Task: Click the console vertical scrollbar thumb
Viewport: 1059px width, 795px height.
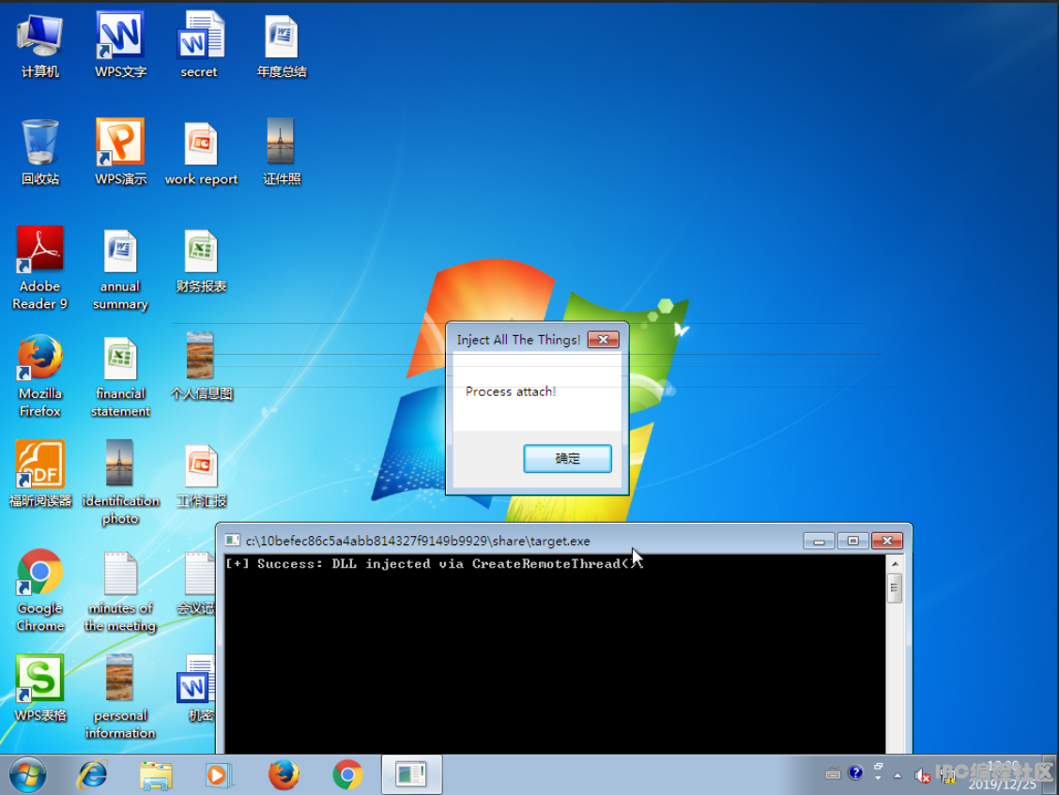Action: [895, 589]
